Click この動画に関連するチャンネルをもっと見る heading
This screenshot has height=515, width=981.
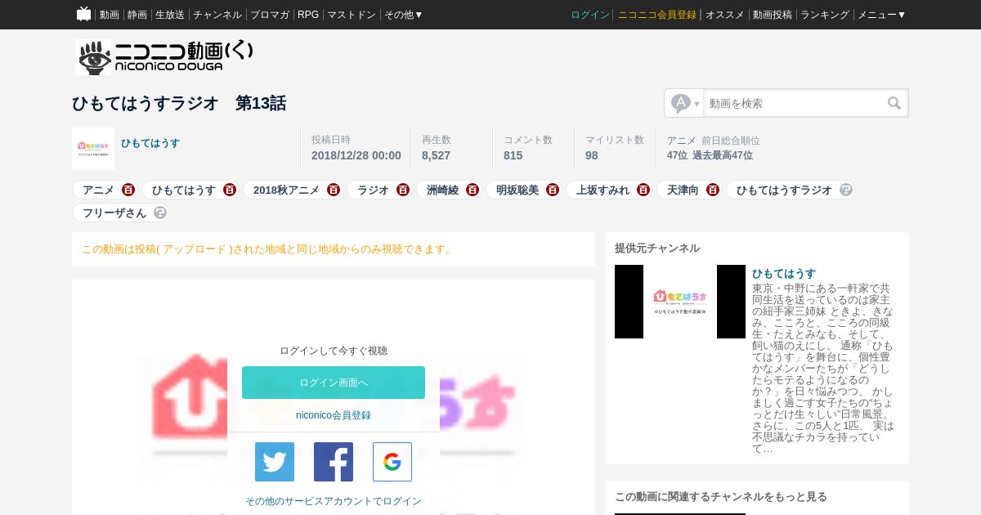point(721,496)
